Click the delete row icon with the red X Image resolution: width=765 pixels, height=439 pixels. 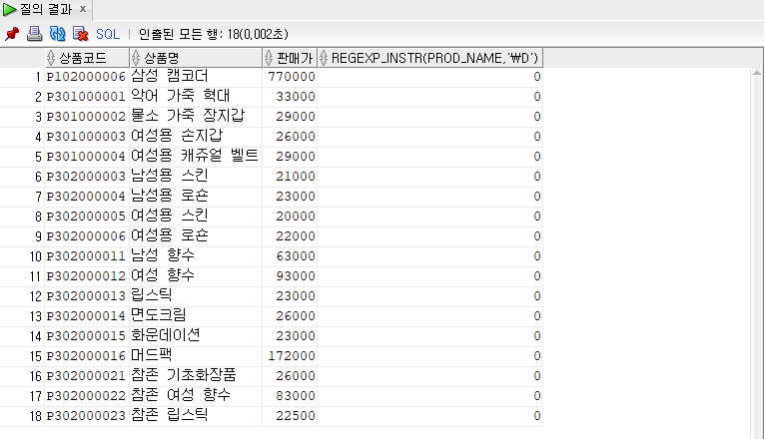coord(81,34)
